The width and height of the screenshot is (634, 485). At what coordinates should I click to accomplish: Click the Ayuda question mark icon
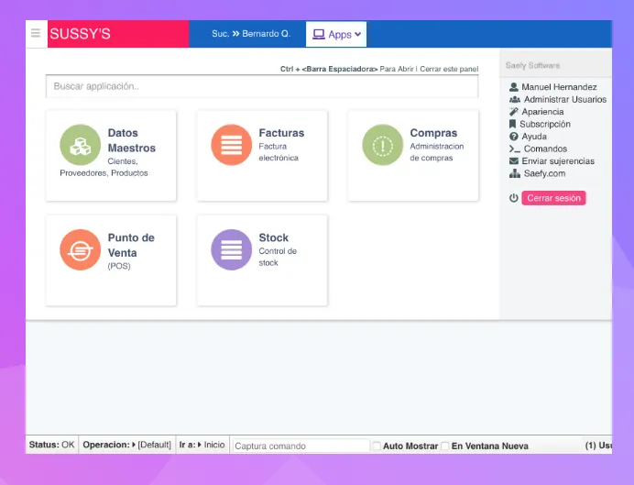(x=513, y=137)
